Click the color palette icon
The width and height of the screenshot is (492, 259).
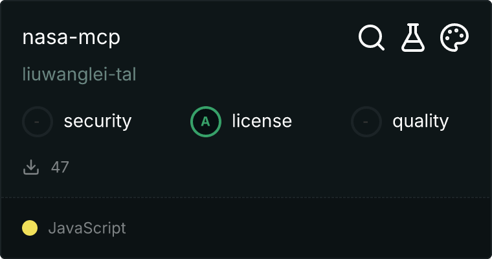[x=454, y=38]
